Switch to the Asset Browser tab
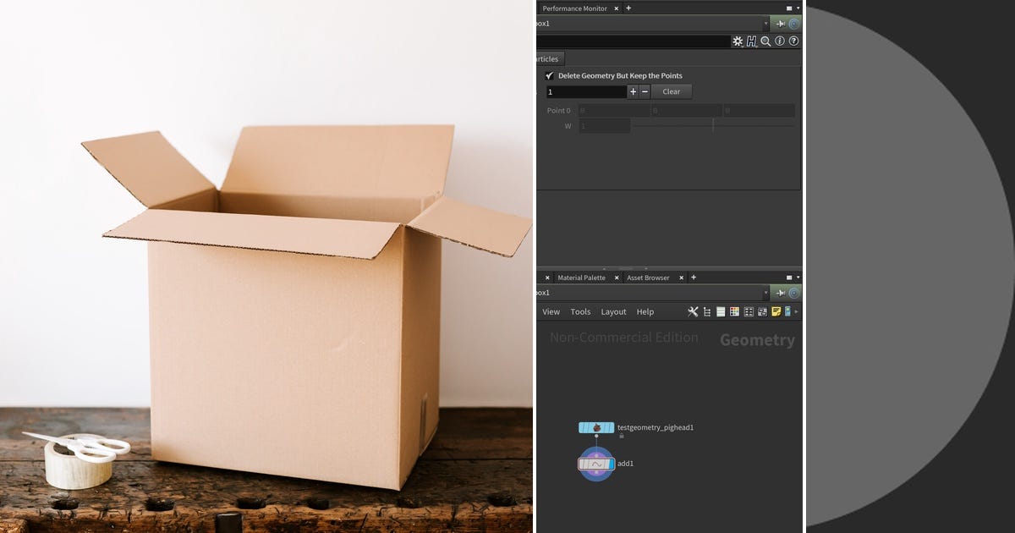This screenshot has width=1015, height=533. click(648, 277)
